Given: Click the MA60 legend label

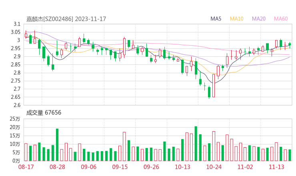Looking at the screenshot, I should point(281,19).
